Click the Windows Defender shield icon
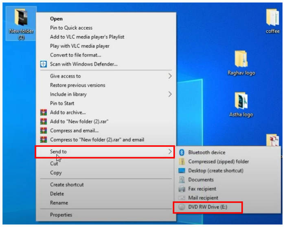Screen dimensions: 285x227 (x=44, y=64)
